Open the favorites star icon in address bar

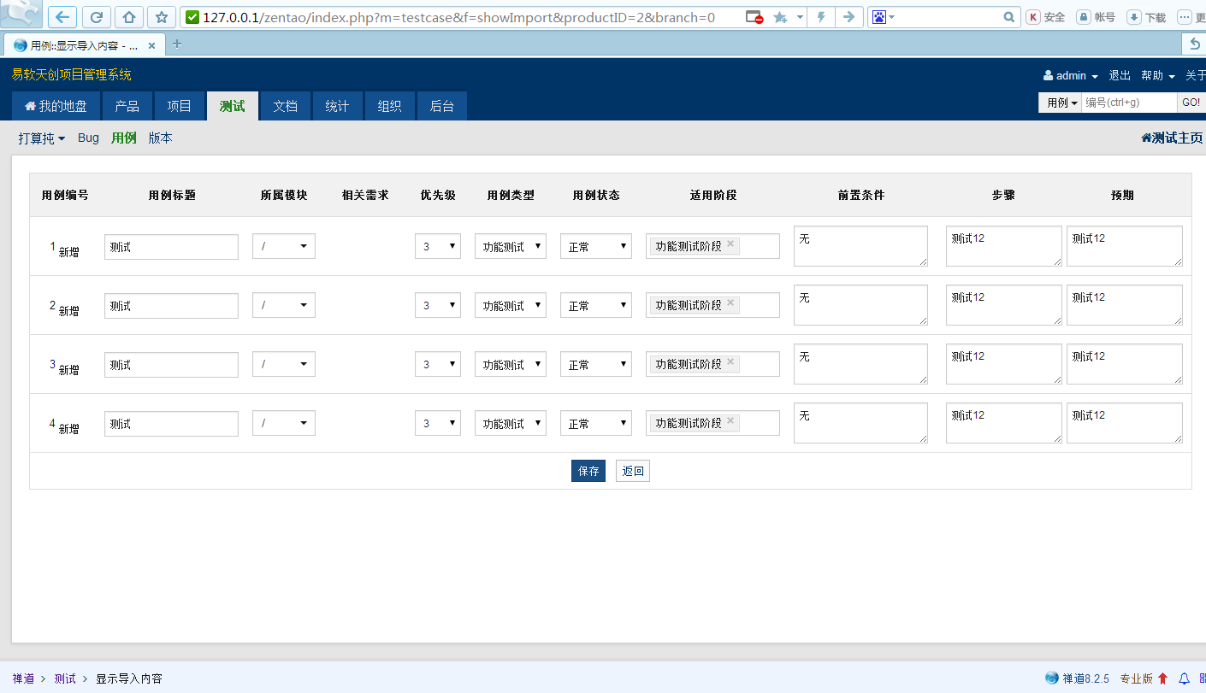[780, 17]
